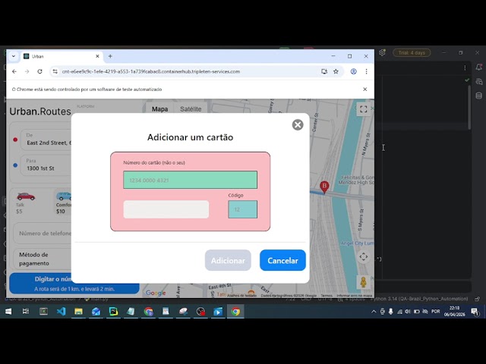
Task: Click the Número de telefone field
Action: [43, 233]
